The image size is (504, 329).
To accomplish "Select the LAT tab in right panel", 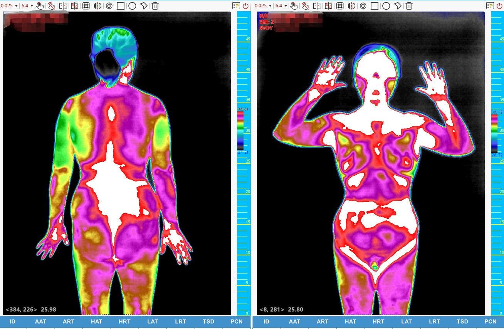I will [x=407, y=322].
